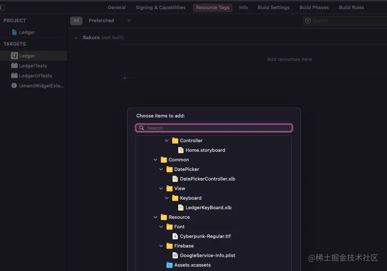Show Prefetched resource tags
This screenshot has width=387, height=271.
(101, 20)
